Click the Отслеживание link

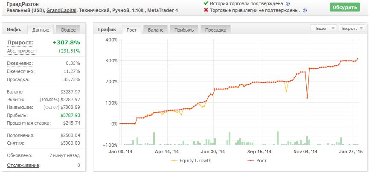tap(23, 165)
